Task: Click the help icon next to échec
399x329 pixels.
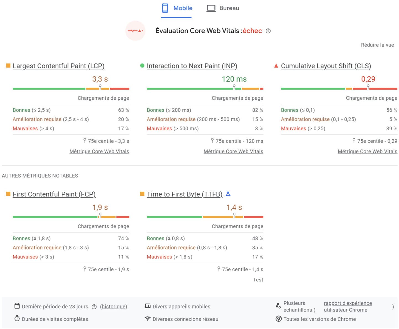Action: 268,31
